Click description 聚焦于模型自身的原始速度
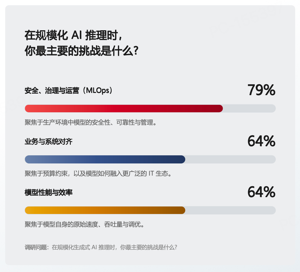This screenshot has height=272, width=300. tap(85, 224)
